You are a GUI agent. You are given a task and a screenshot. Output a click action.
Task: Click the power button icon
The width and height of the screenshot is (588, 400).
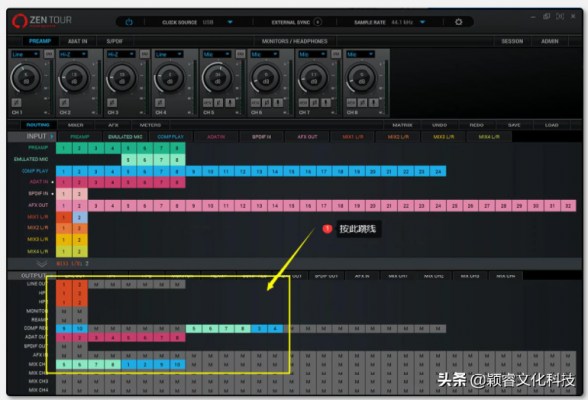[x=128, y=22]
